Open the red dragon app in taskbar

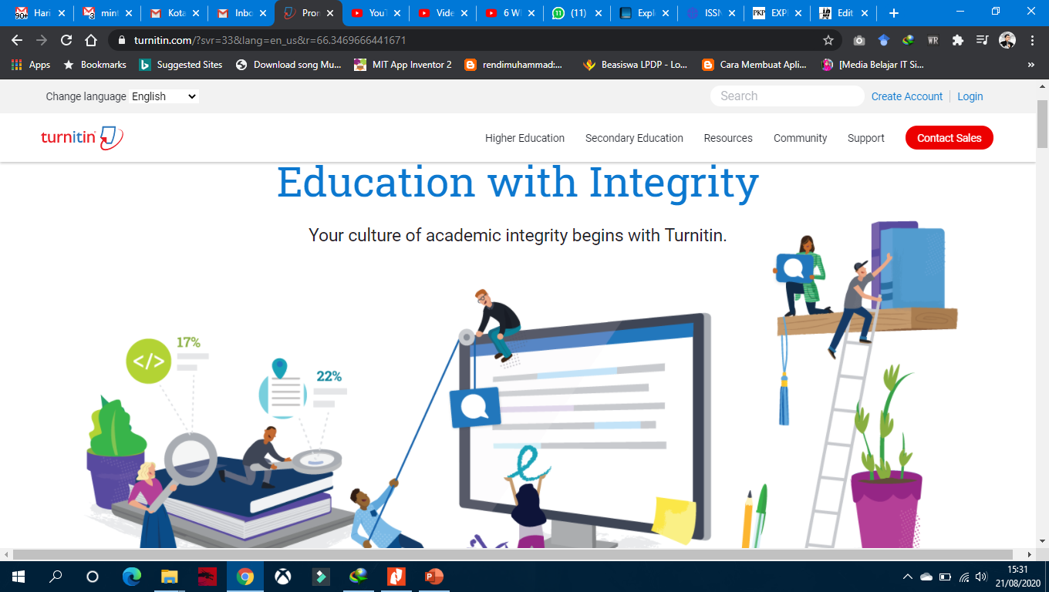pos(207,576)
